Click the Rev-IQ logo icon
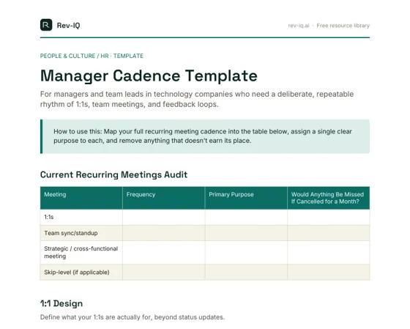The width and height of the screenshot is (410, 329). 46,25
